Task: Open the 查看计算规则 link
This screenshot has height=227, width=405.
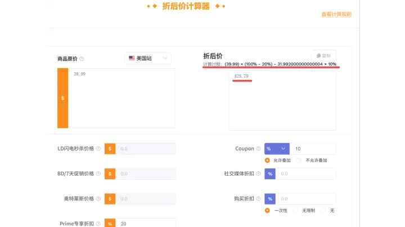Action: tap(336, 14)
